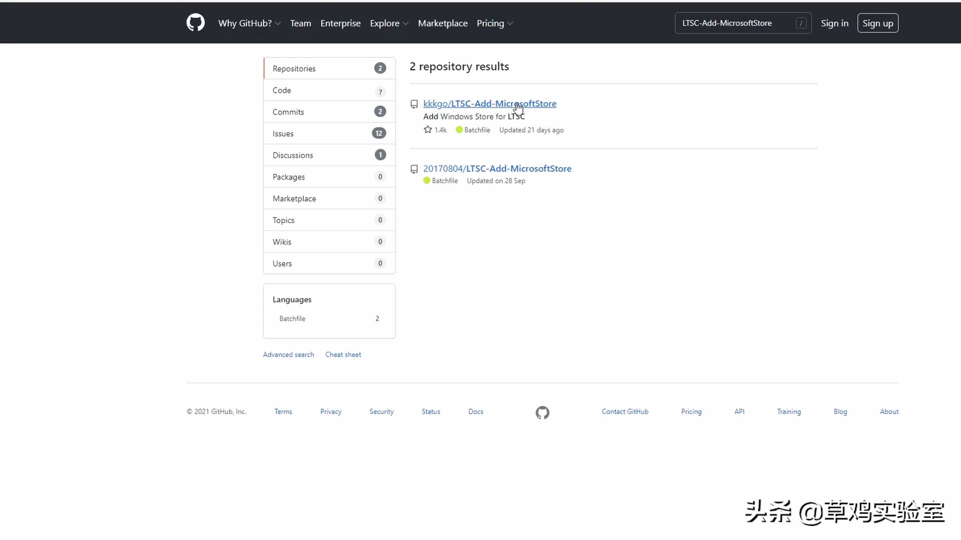
Task: Expand the Why GitHub? dropdown menu
Action: 249,23
